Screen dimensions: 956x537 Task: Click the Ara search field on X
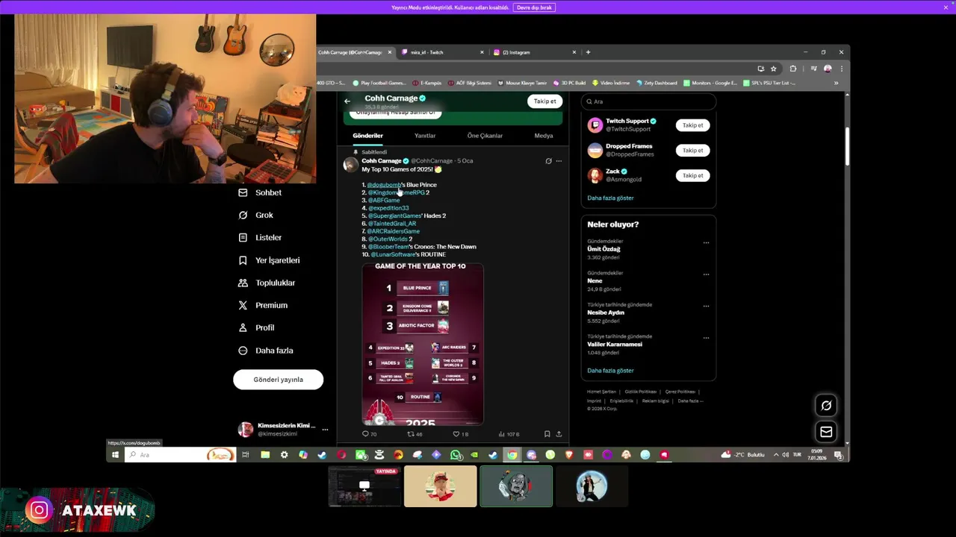(x=648, y=101)
